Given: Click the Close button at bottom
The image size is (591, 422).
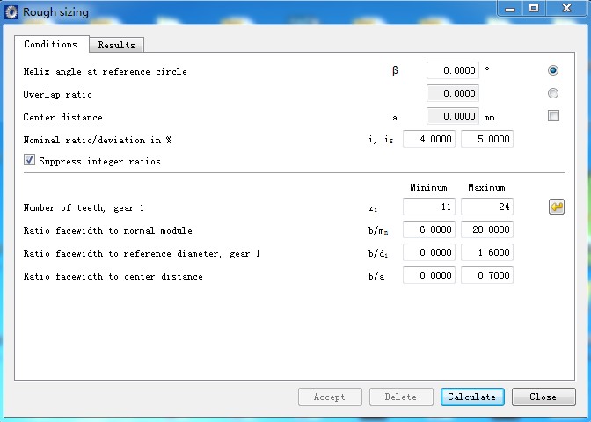Looking at the screenshot, I should click(x=543, y=397).
